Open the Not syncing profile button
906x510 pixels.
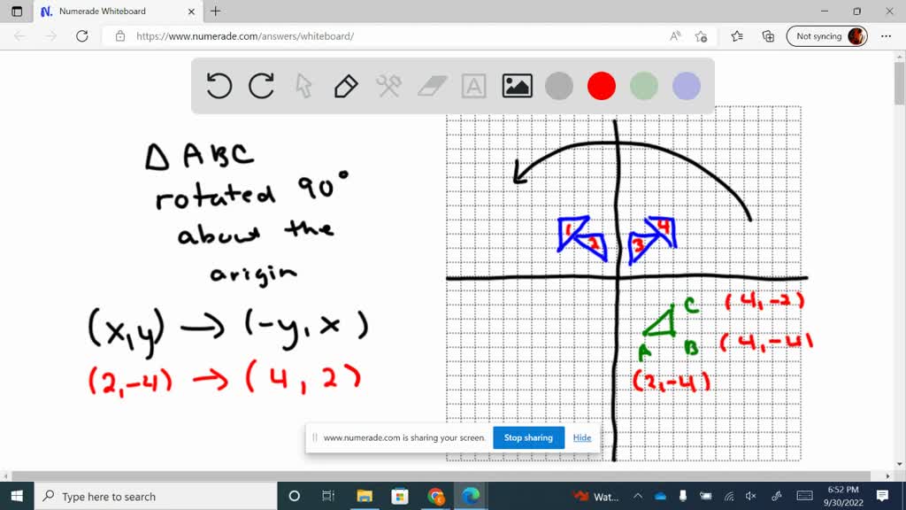[x=827, y=35]
